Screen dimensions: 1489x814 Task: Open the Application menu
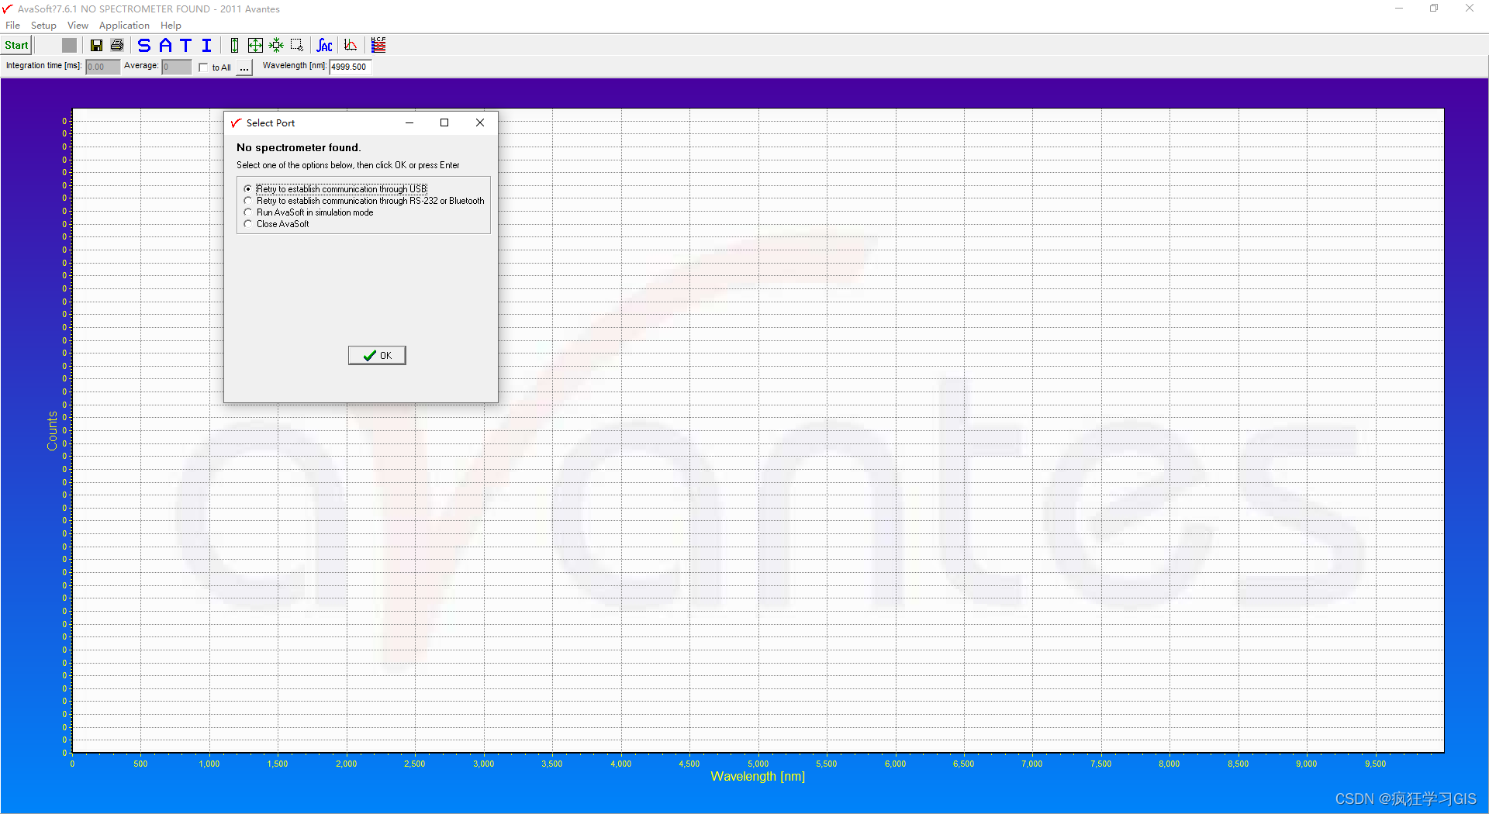click(x=124, y=26)
